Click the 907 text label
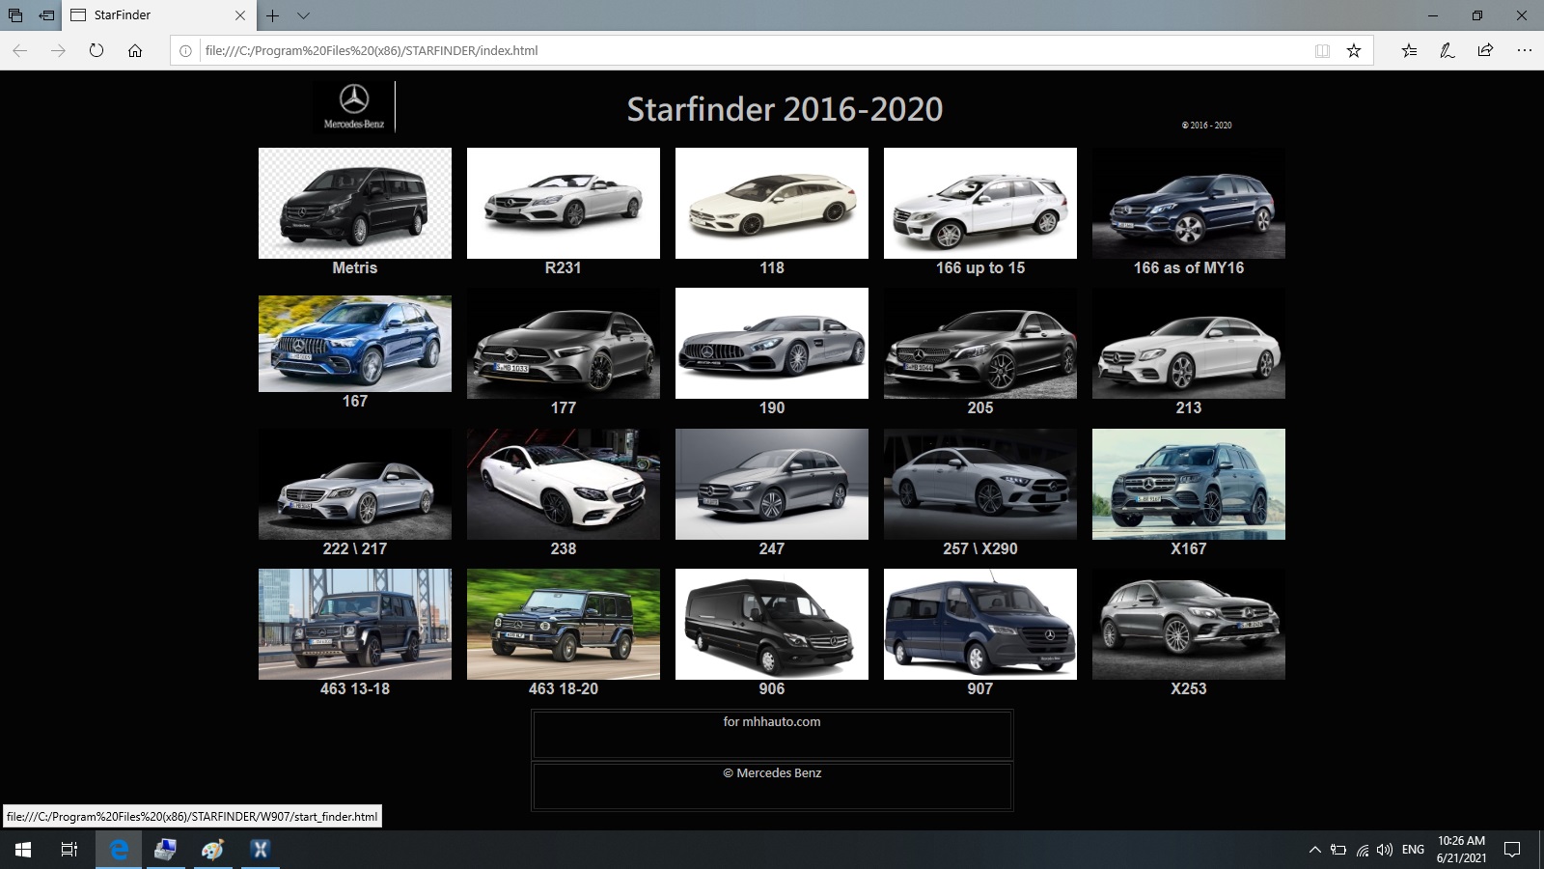1544x869 pixels. click(980, 689)
